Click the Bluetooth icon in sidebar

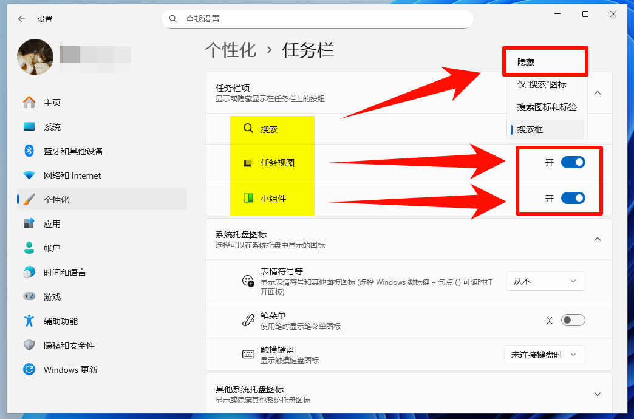click(x=29, y=151)
